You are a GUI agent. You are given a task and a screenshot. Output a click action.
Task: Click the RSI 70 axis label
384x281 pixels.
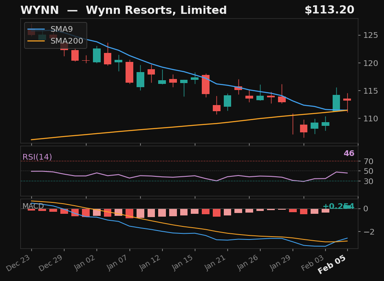369,161
